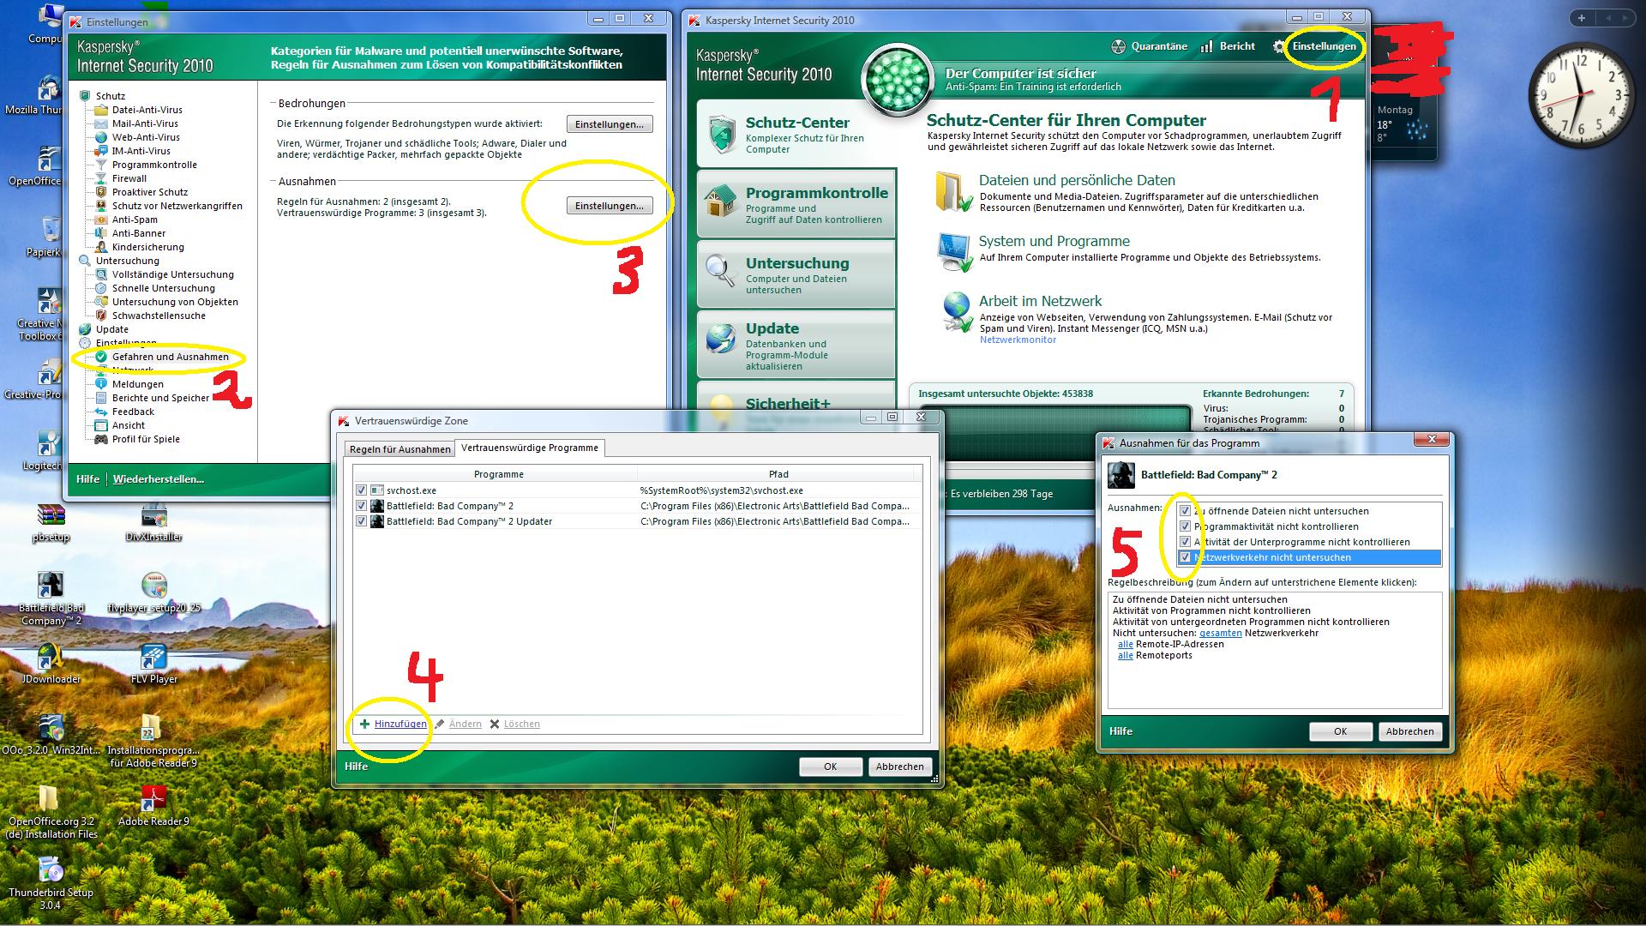Open System und Programme
1646x926 pixels.
tap(1054, 241)
